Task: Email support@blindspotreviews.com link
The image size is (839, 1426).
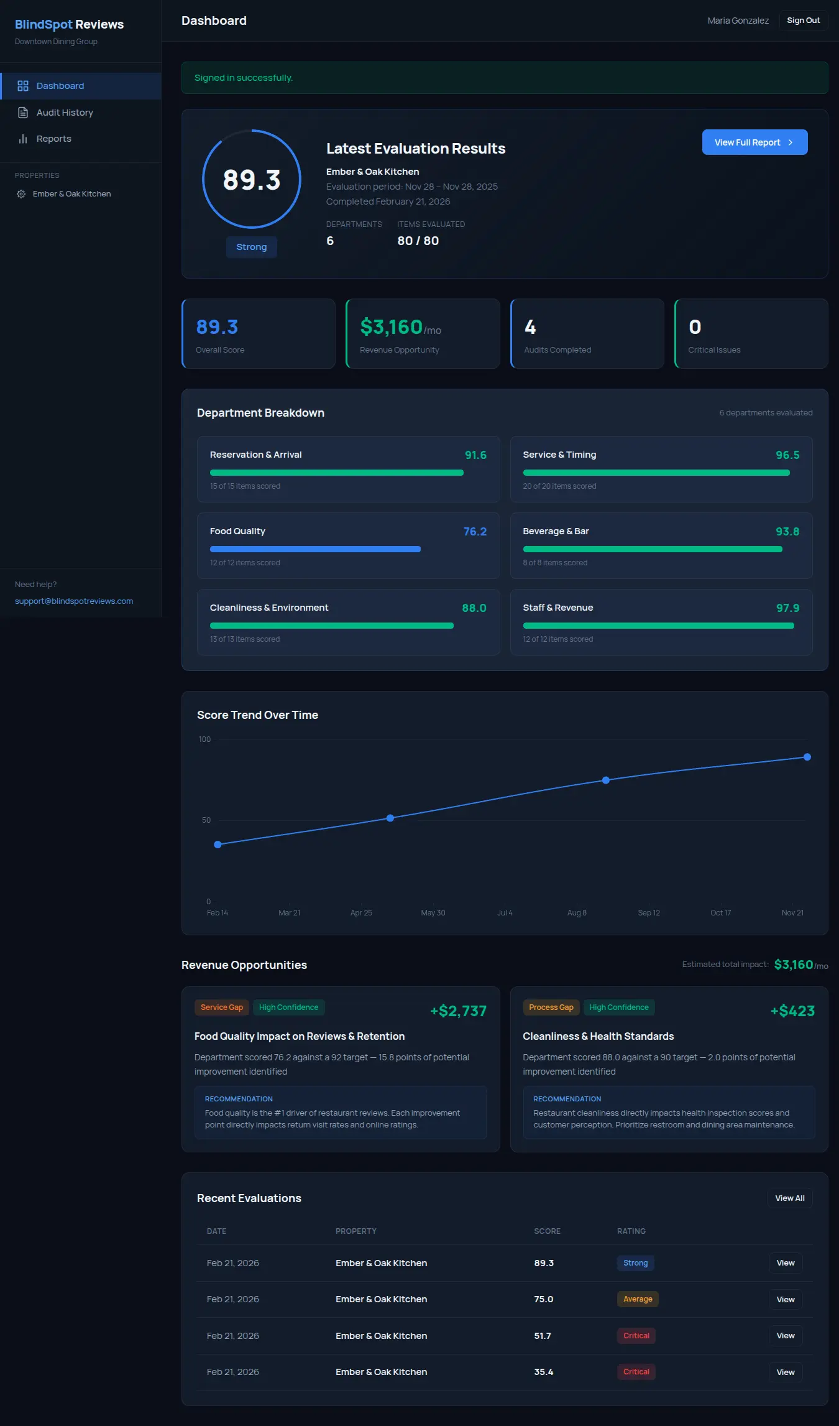Action: point(74,601)
